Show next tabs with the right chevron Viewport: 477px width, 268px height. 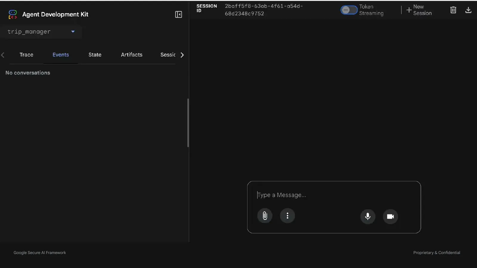click(182, 55)
